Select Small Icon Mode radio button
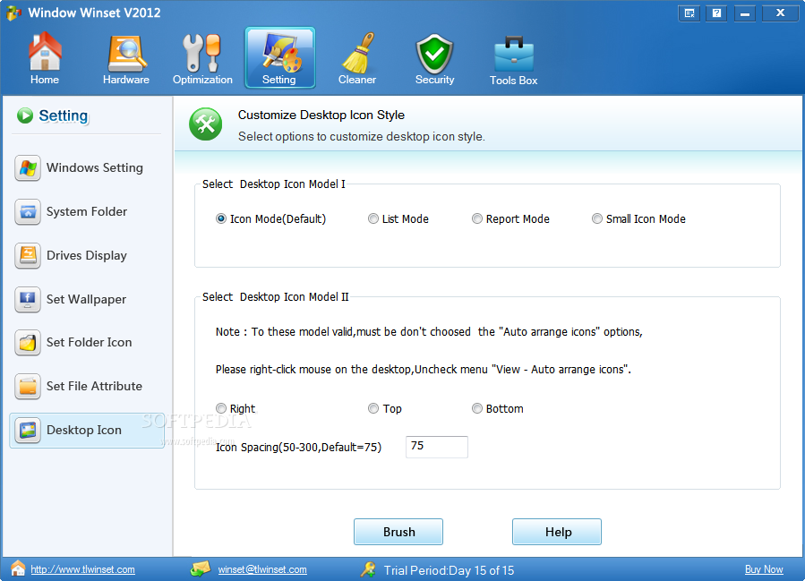Image resolution: width=805 pixels, height=581 pixels. pos(597,218)
